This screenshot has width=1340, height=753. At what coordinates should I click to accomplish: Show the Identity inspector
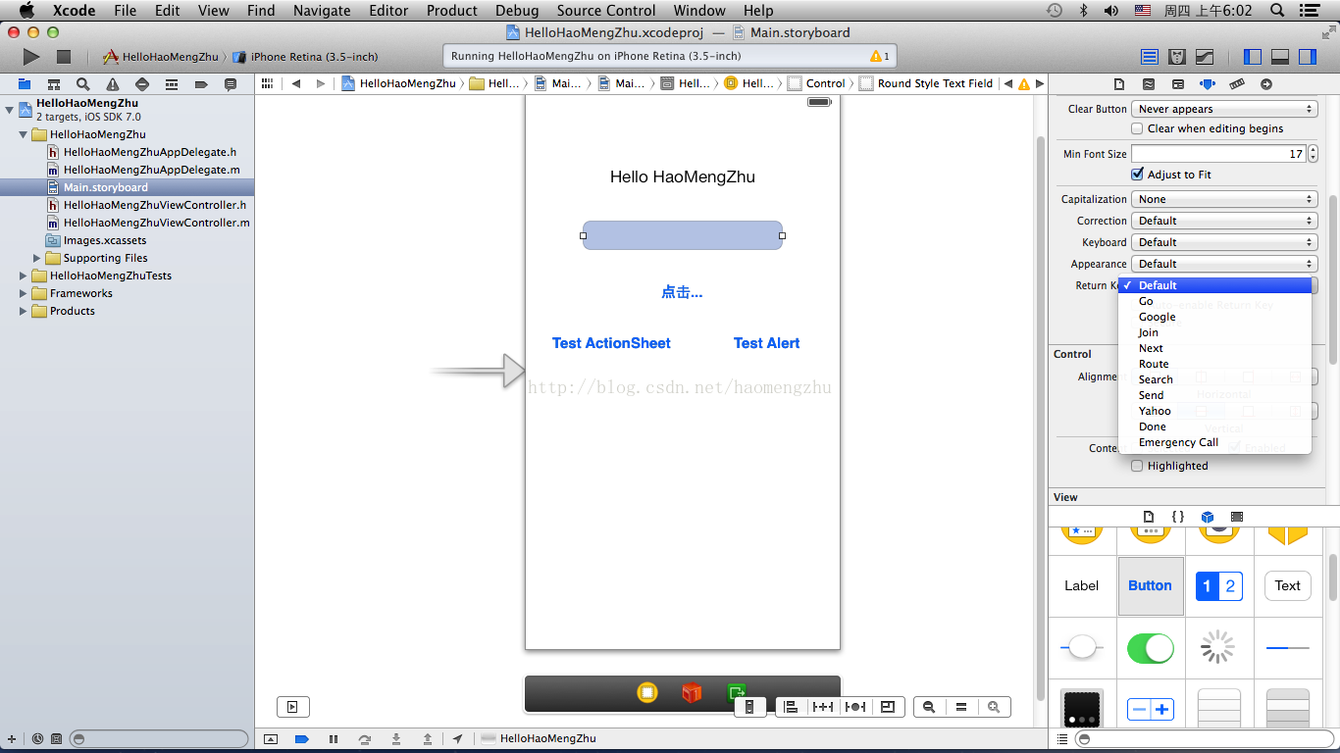1178,84
